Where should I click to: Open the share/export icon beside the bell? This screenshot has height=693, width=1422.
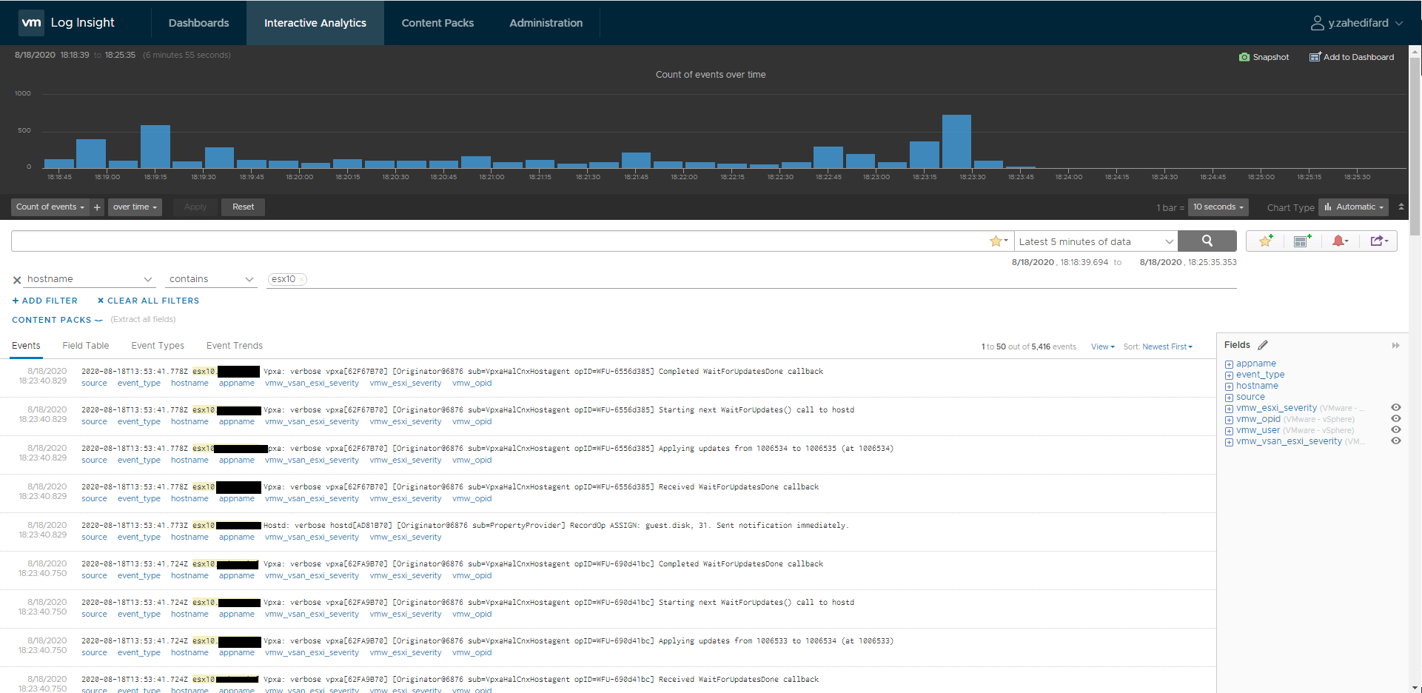pyautogui.click(x=1378, y=241)
